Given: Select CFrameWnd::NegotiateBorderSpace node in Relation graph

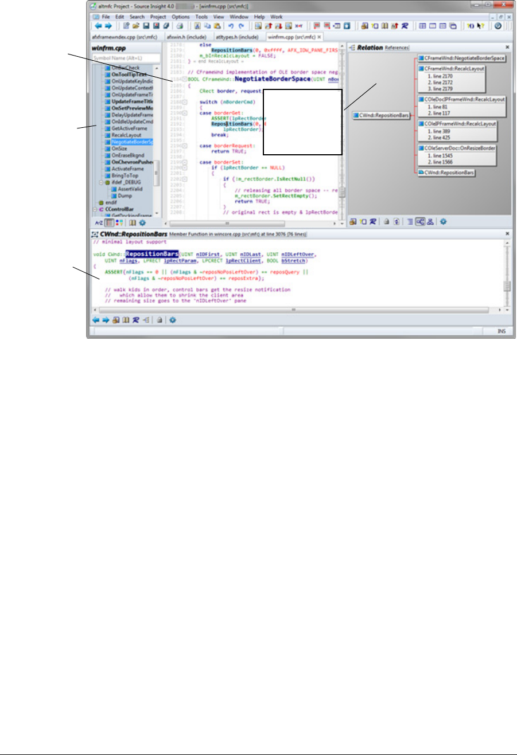Looking at the screenshot, I should 462,58.
